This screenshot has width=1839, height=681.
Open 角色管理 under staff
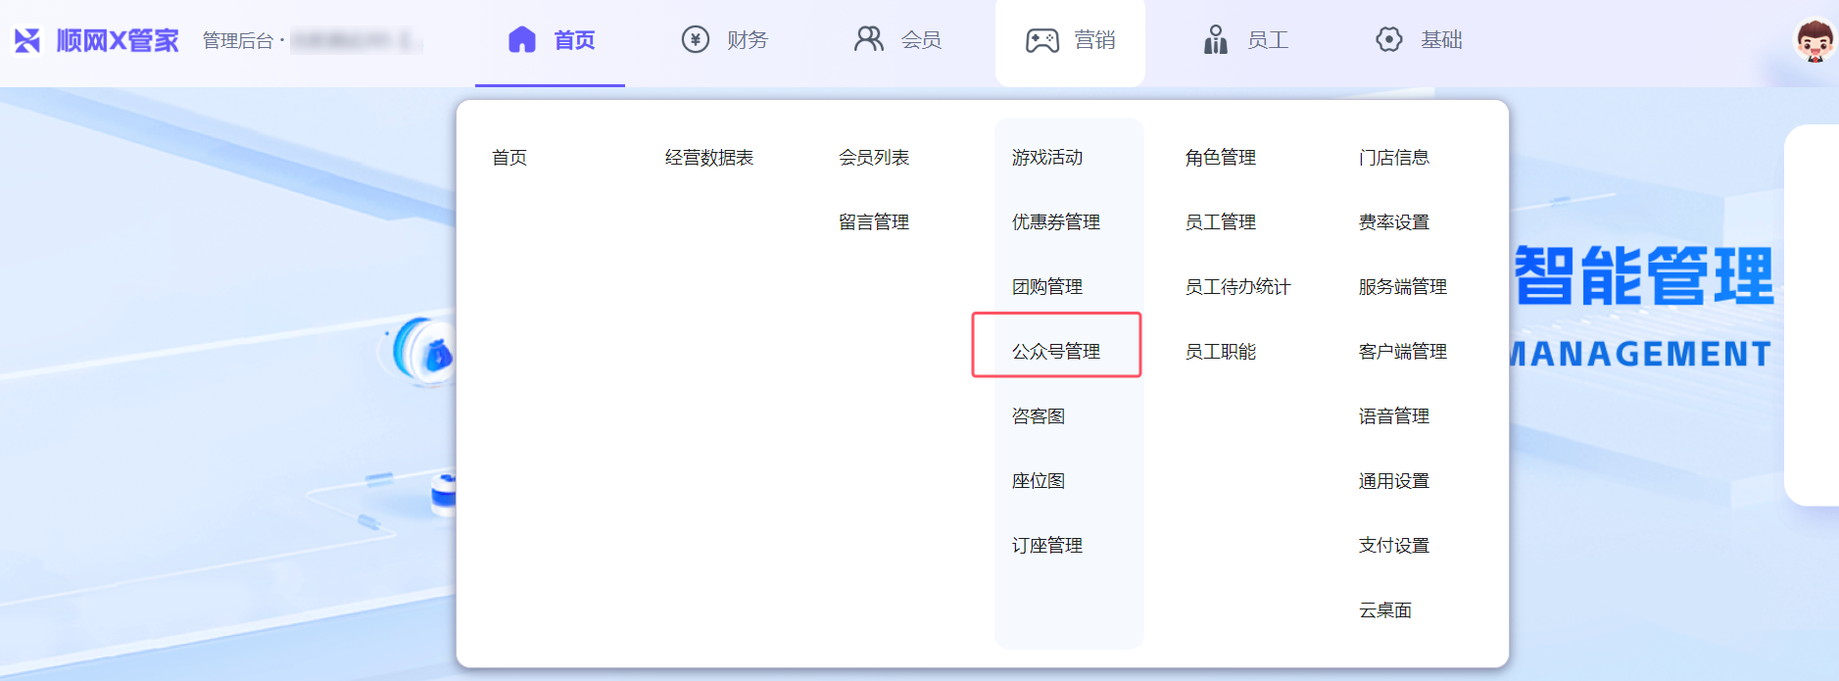tap(1220, 158)
